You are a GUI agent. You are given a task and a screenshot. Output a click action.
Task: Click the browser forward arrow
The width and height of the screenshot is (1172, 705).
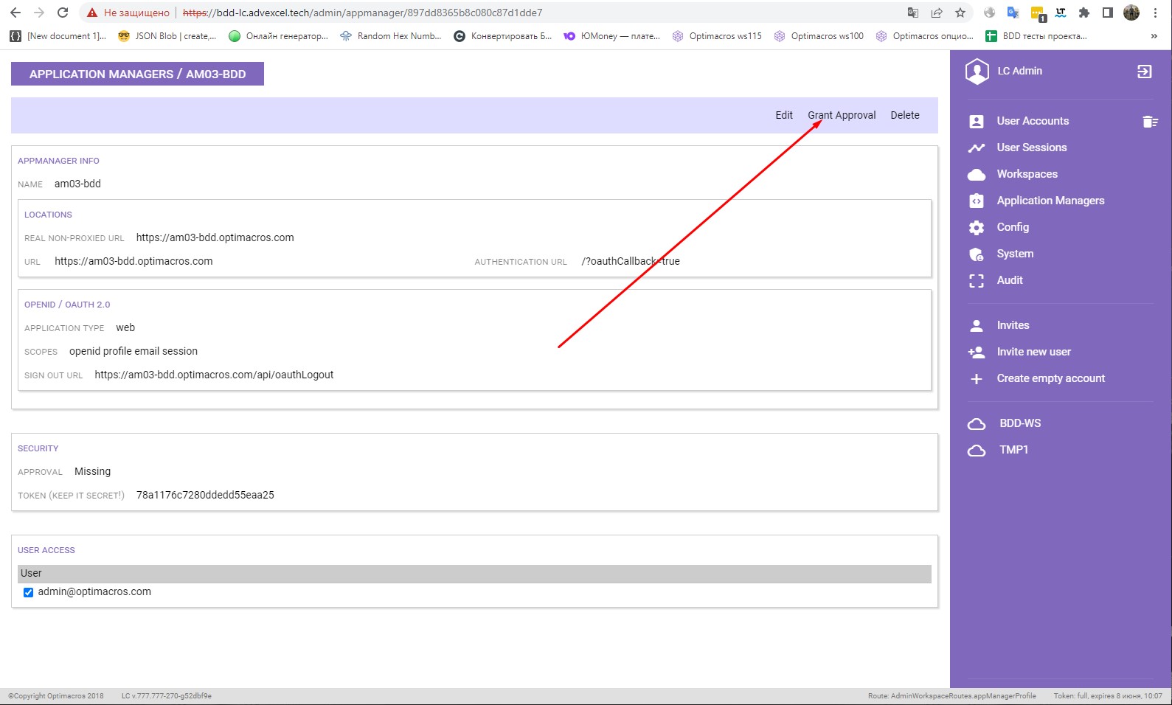click(x=39, y=13)
